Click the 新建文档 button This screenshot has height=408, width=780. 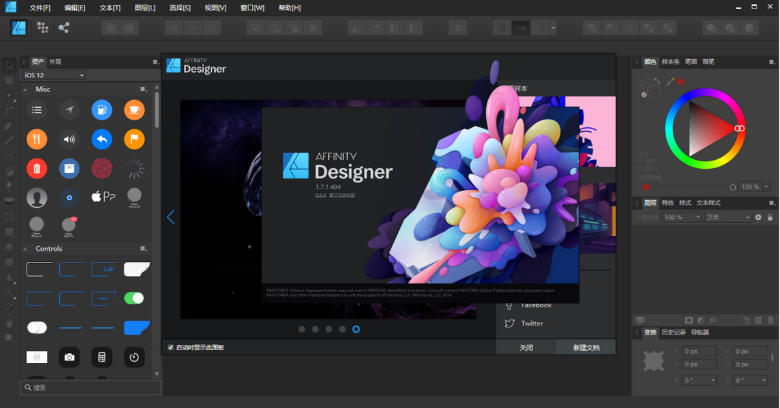click(x=586, y=348)
